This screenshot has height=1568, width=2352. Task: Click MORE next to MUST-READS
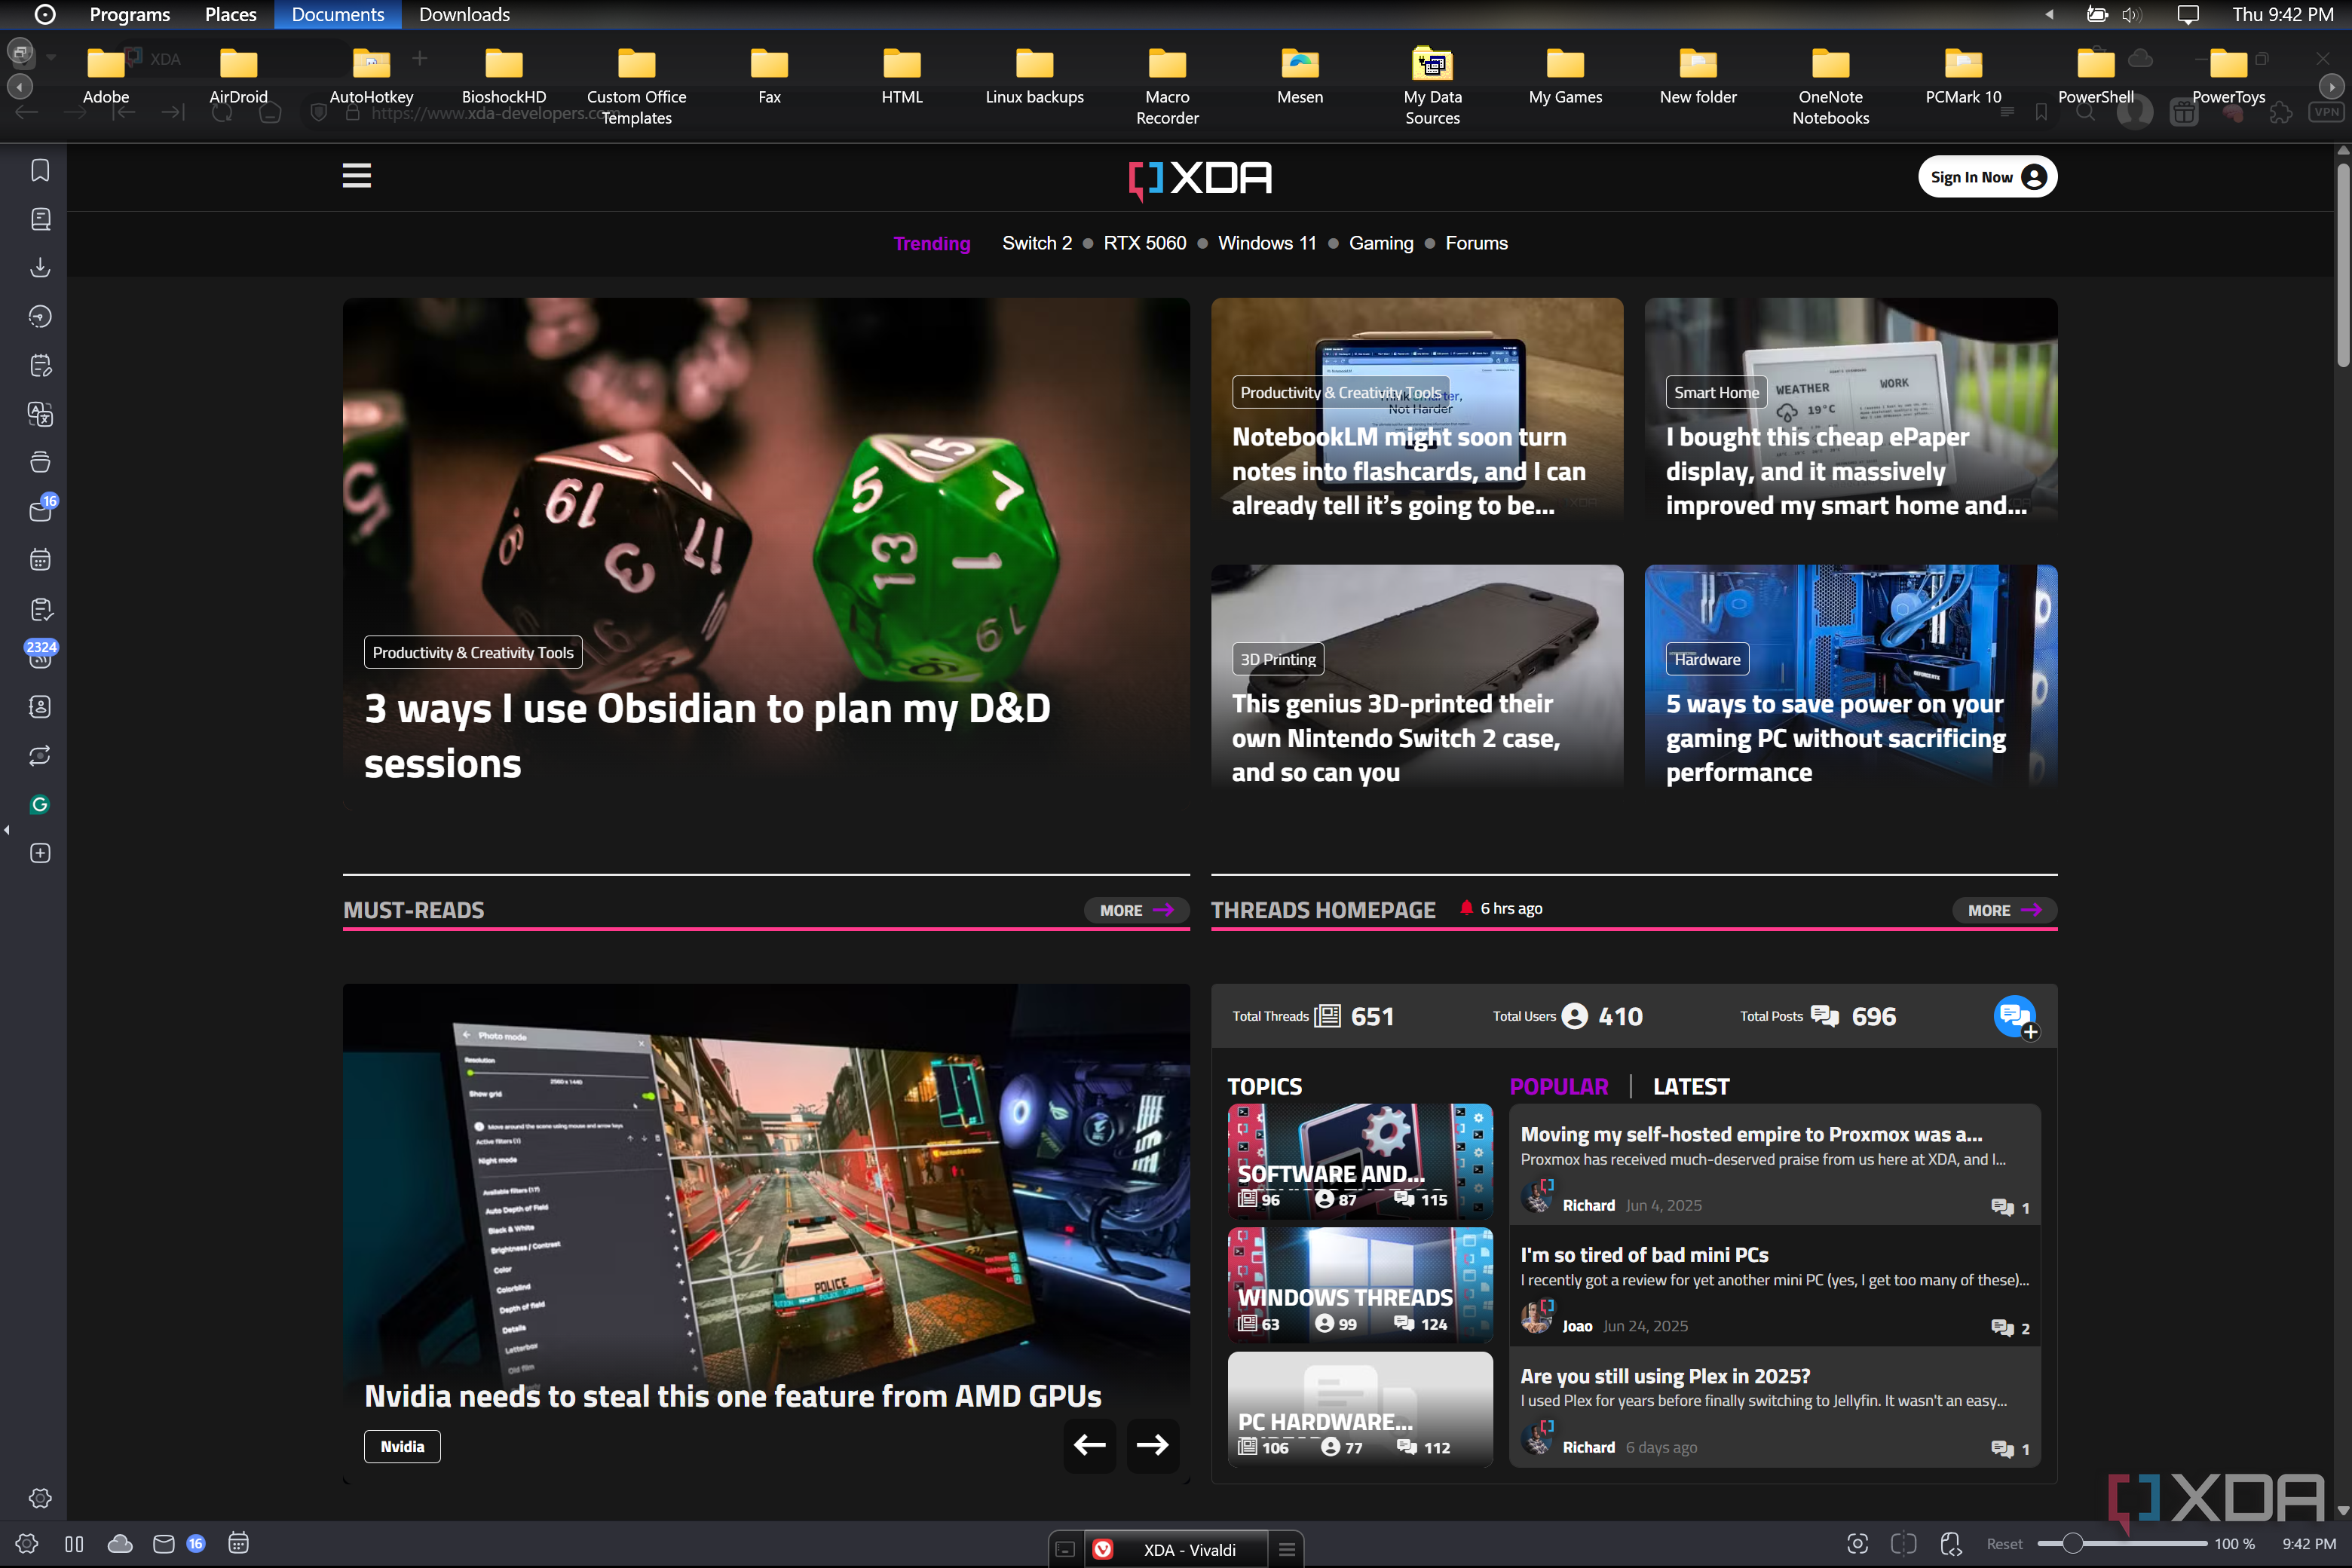1136,910
